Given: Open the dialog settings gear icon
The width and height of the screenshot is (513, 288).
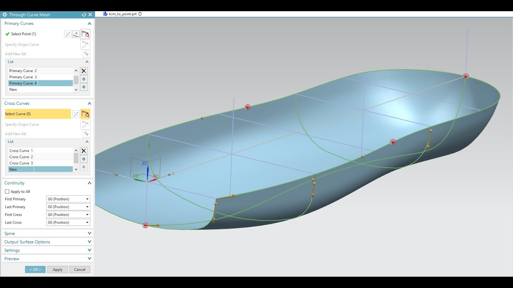Looking at the screenshot, I should [5, 14].
